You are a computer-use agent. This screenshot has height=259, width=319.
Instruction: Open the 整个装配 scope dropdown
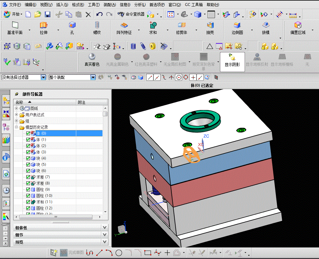[x=93, y=77]
